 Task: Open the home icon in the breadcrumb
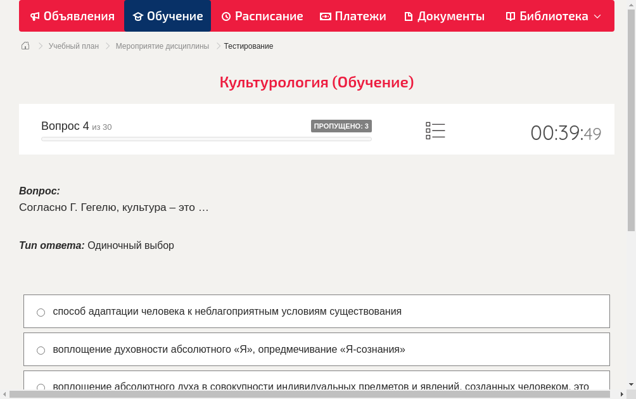(x=25, y=46)
